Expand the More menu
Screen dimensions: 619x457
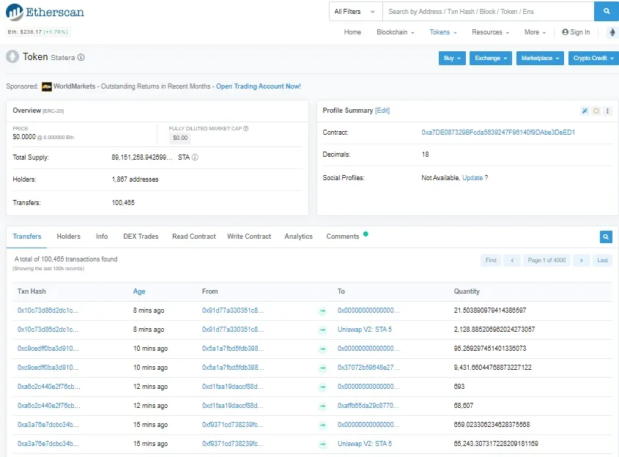pos(535,32)
